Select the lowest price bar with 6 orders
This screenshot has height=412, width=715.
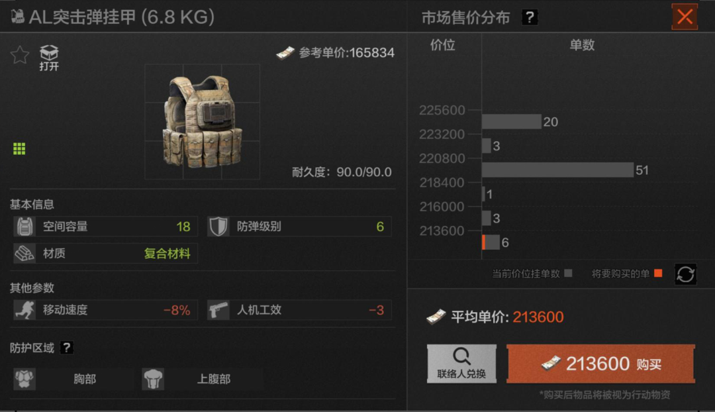[491, 242]
